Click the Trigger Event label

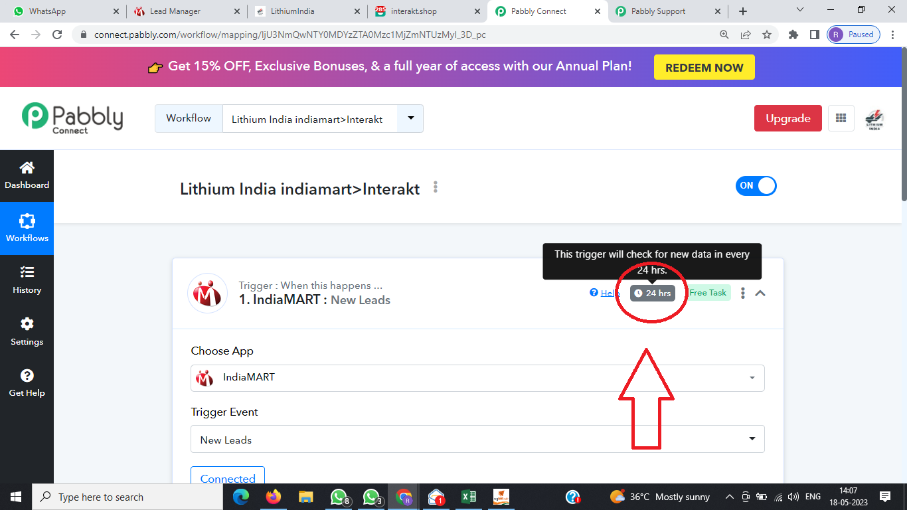(224, 412)
